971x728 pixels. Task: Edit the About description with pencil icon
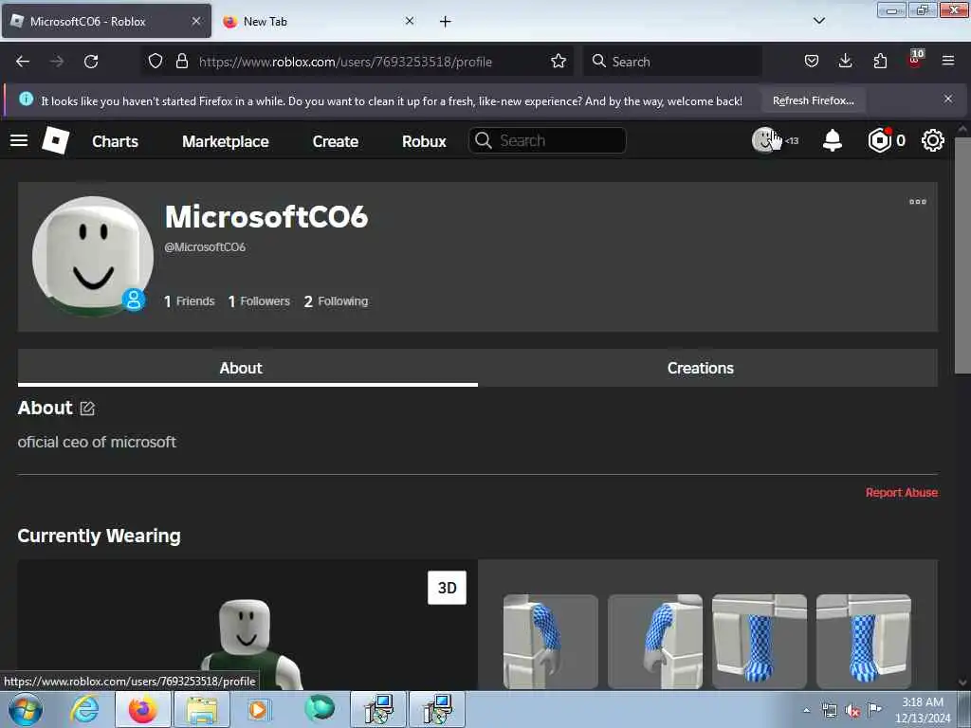tap(87, 409)
